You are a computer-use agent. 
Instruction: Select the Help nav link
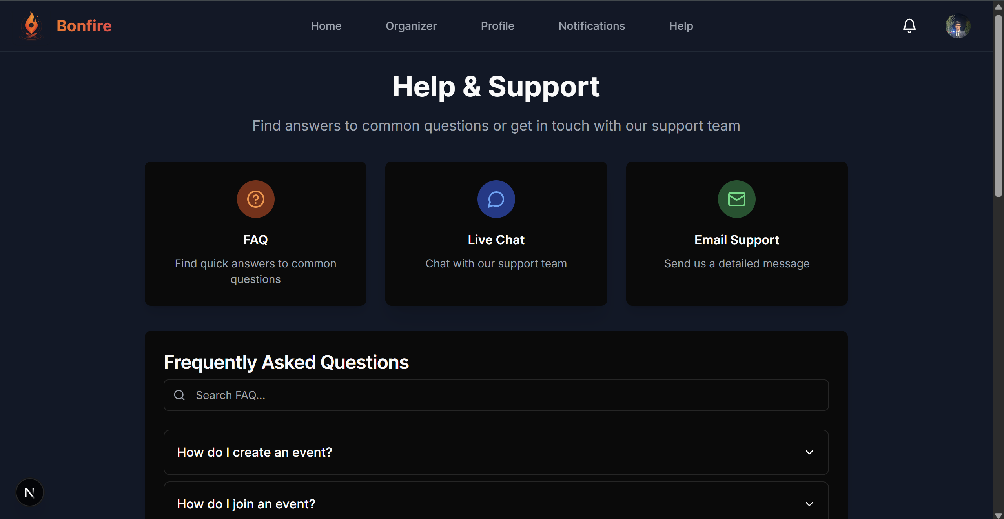pyautogui.click(x=681, y=26)
